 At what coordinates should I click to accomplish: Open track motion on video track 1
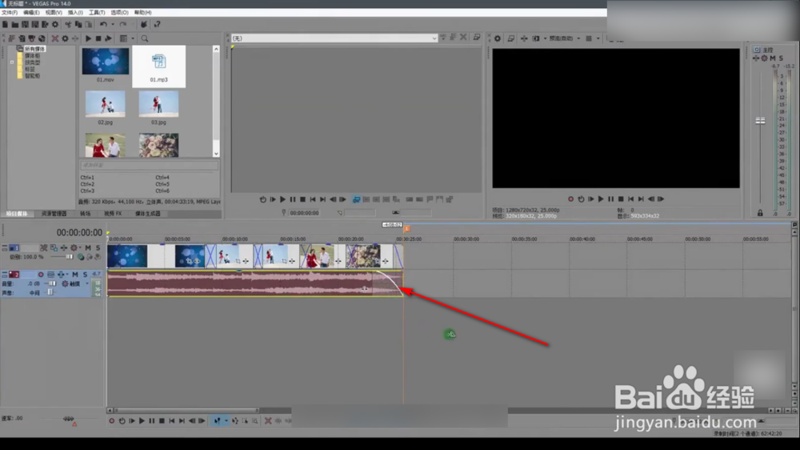pyautogui.click(x=54, y=247)
